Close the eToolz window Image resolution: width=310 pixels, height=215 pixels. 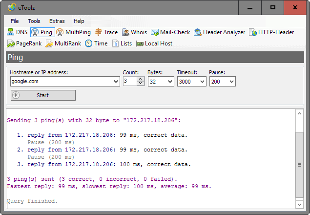(x=295, y=7)
